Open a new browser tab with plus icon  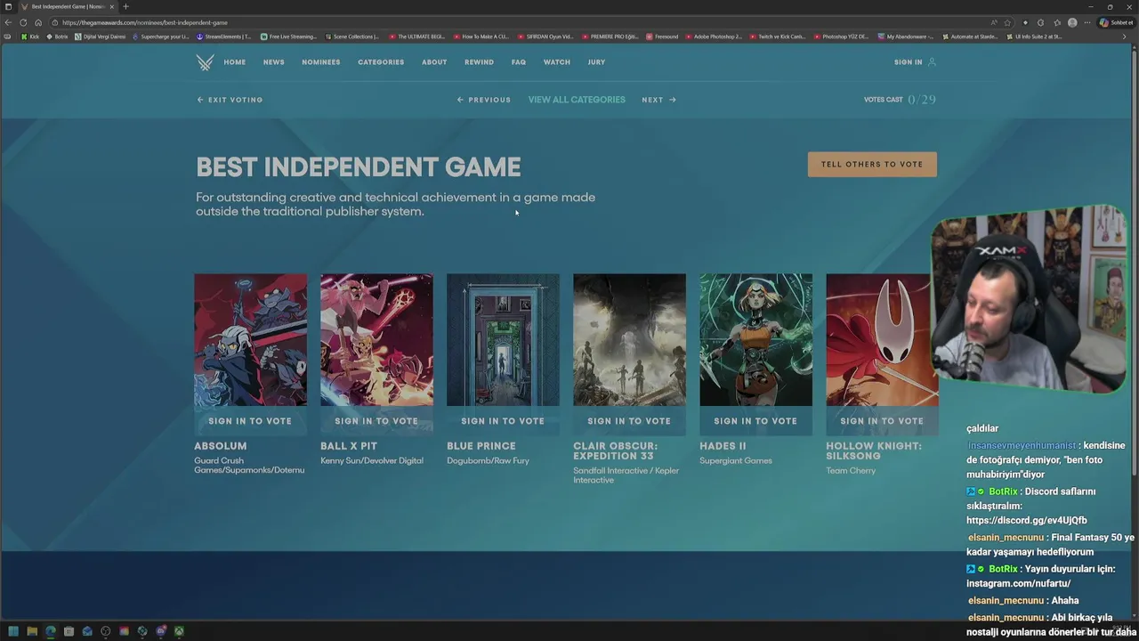[x=125, y=6]
